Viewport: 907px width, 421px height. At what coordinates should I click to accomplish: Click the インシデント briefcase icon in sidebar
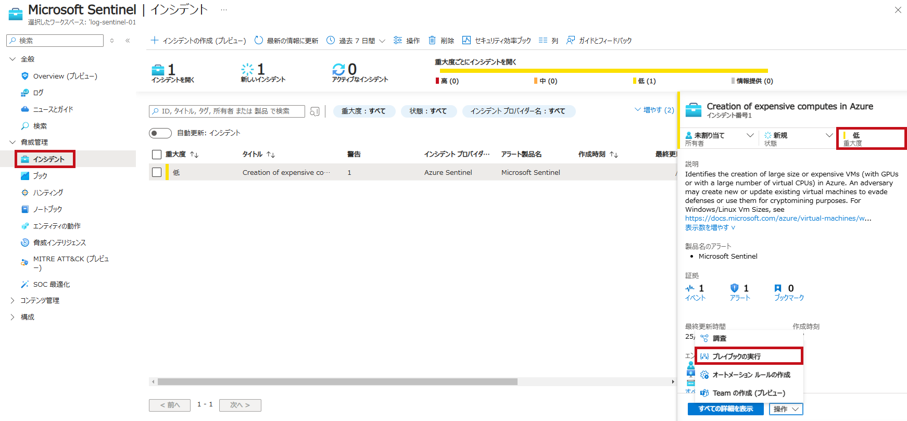[24, 159]
